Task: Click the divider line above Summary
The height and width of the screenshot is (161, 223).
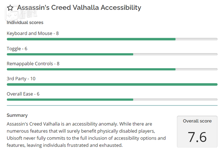Action: (x=112, y=105)
